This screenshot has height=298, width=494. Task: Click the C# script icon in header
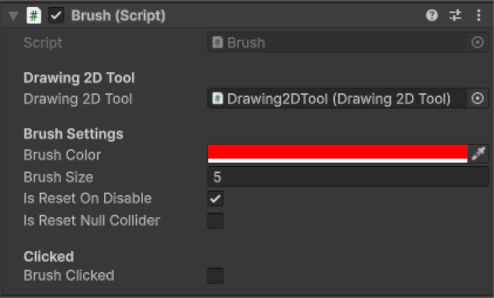coord(34,16)
